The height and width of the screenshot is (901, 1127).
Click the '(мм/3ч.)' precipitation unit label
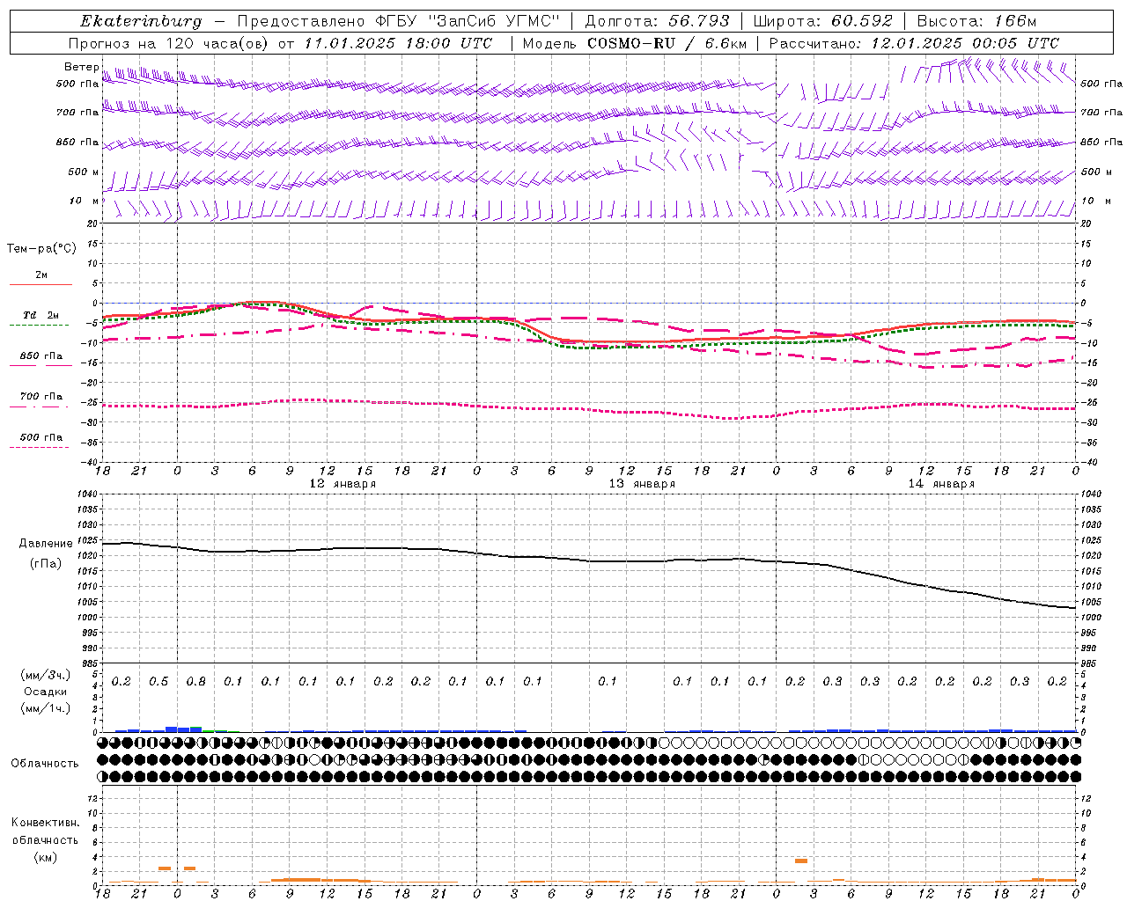pyautogui.click(x=46, y=675)
